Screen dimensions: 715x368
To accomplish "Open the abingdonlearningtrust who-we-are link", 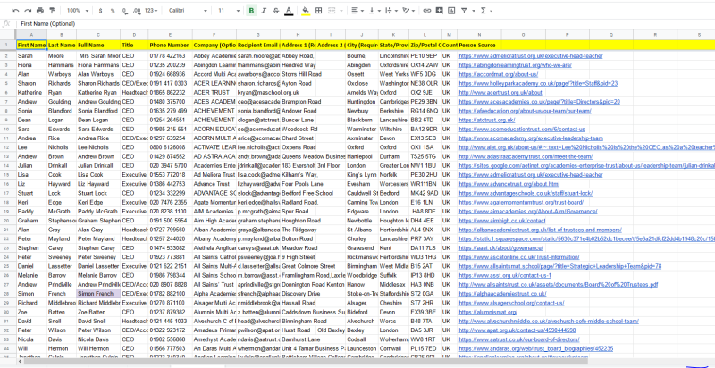I will coord(516,65).
